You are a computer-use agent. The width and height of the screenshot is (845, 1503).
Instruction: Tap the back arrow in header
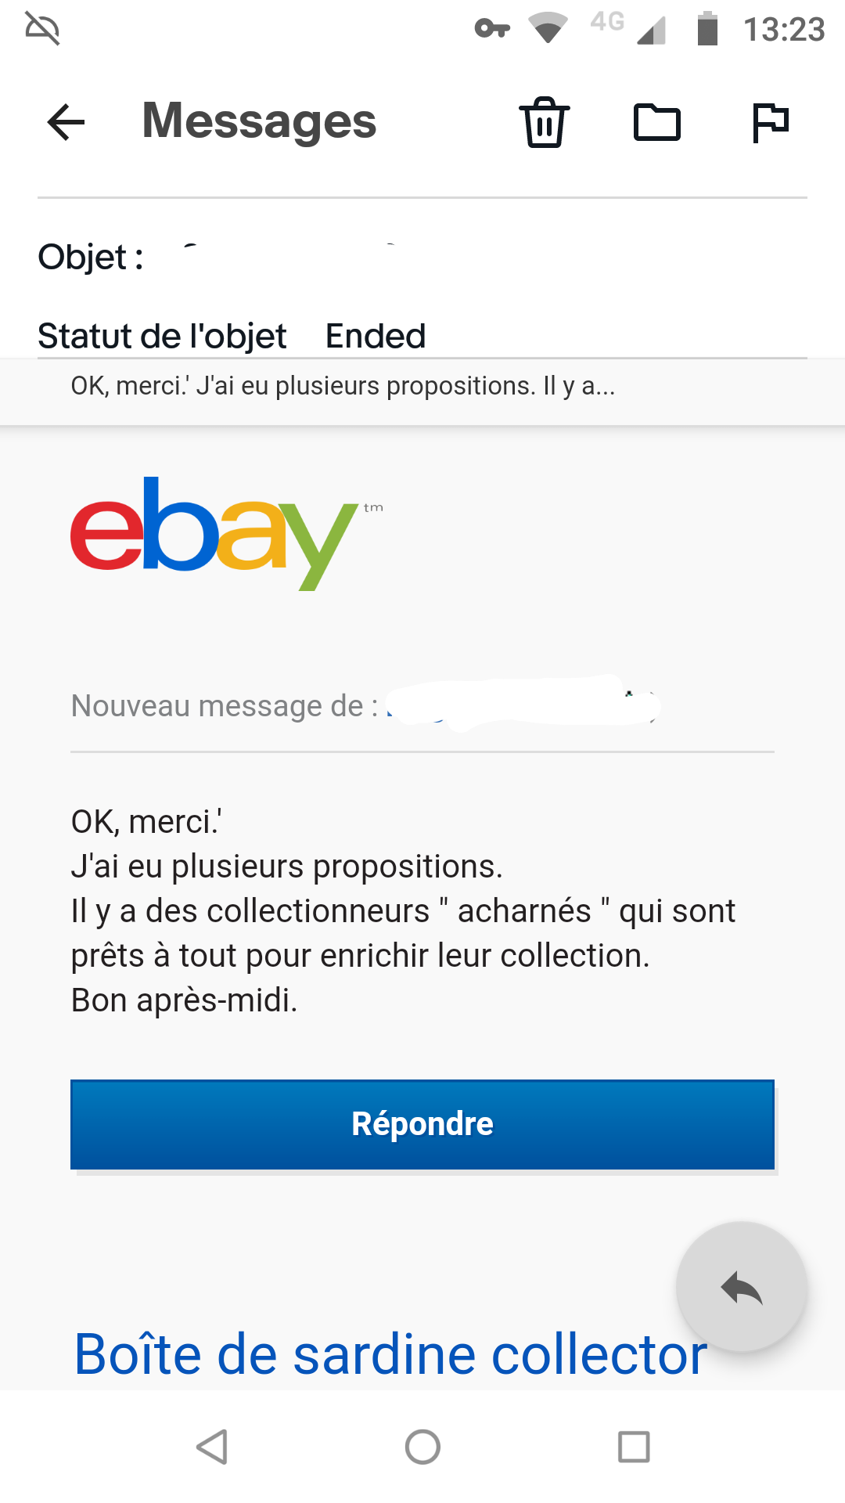click(66, 122)
